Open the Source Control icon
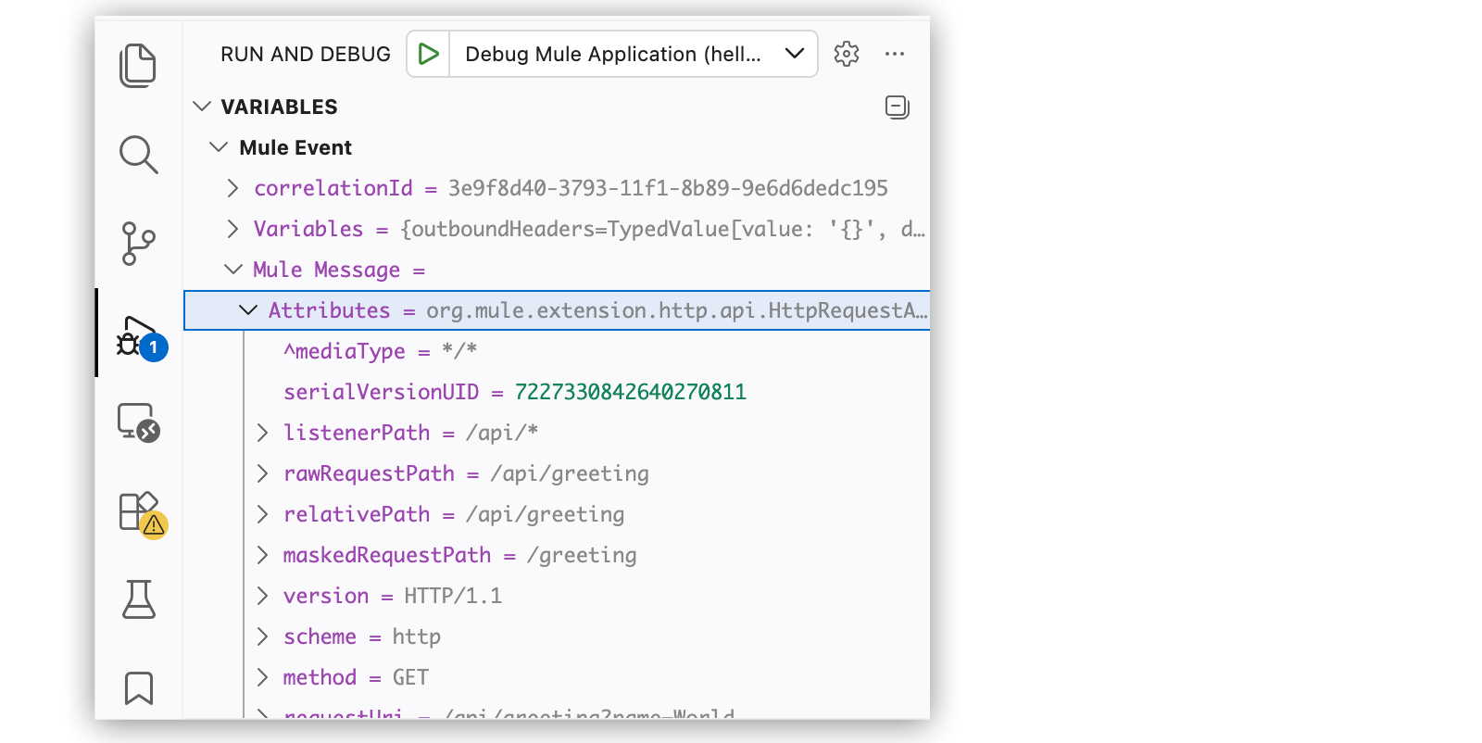The height and width of the screenshot is (743, 1482). pos(138,244)
